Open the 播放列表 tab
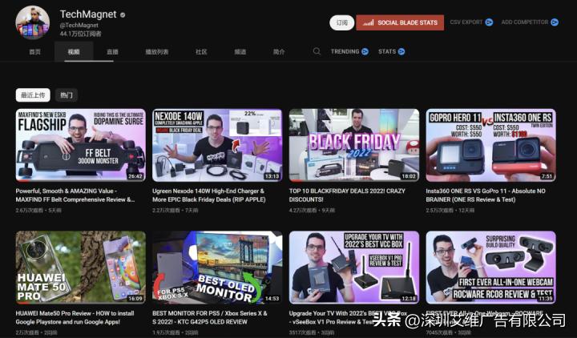Image resolution: width=577 pixels, height=338 pixels. (157, 52)
